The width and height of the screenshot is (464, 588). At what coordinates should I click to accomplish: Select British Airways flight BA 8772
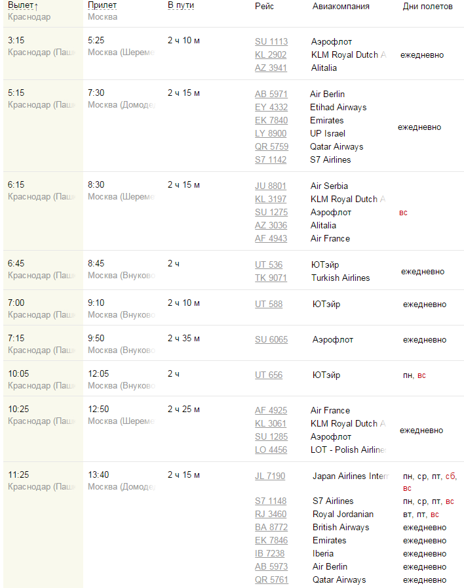click(271, 527)
